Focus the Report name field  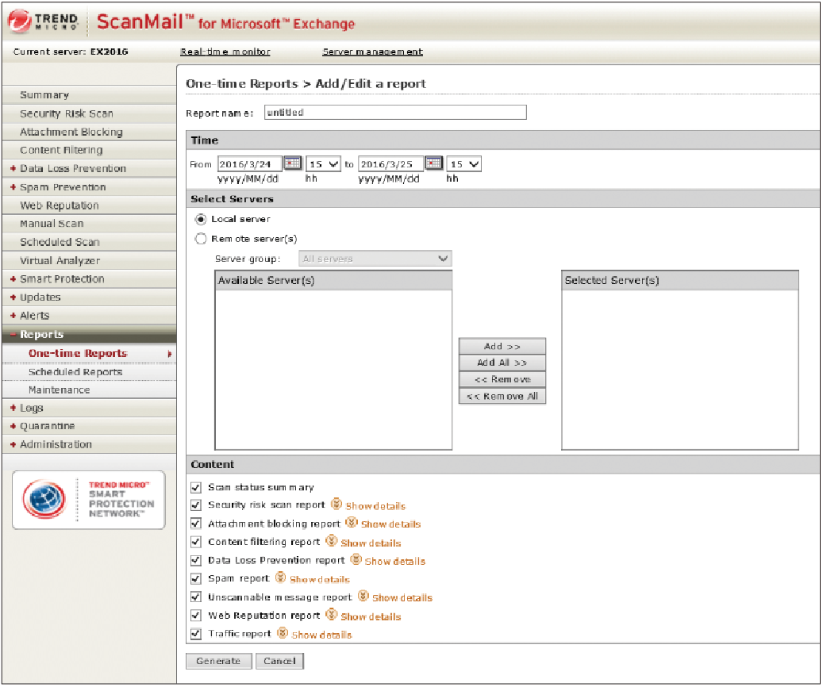point(395,113)
